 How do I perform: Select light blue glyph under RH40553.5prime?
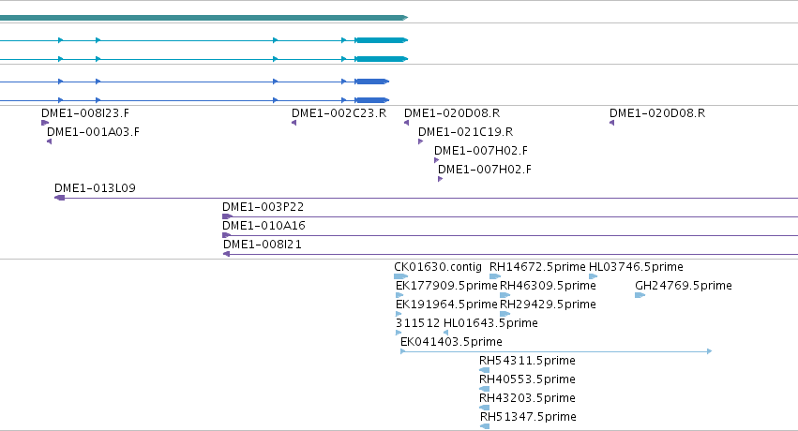click(x=485, y=389)
